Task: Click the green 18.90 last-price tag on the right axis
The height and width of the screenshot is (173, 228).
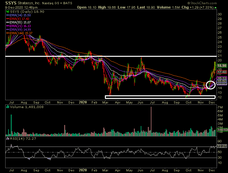Action: tap(222, 66)
